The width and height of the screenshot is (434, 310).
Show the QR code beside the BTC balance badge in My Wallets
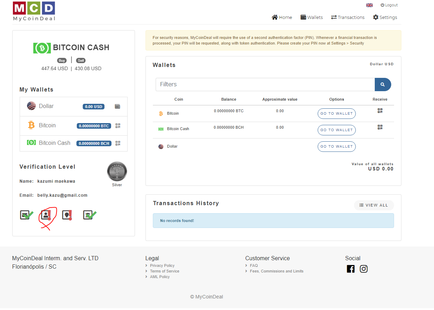pos(118,126)
